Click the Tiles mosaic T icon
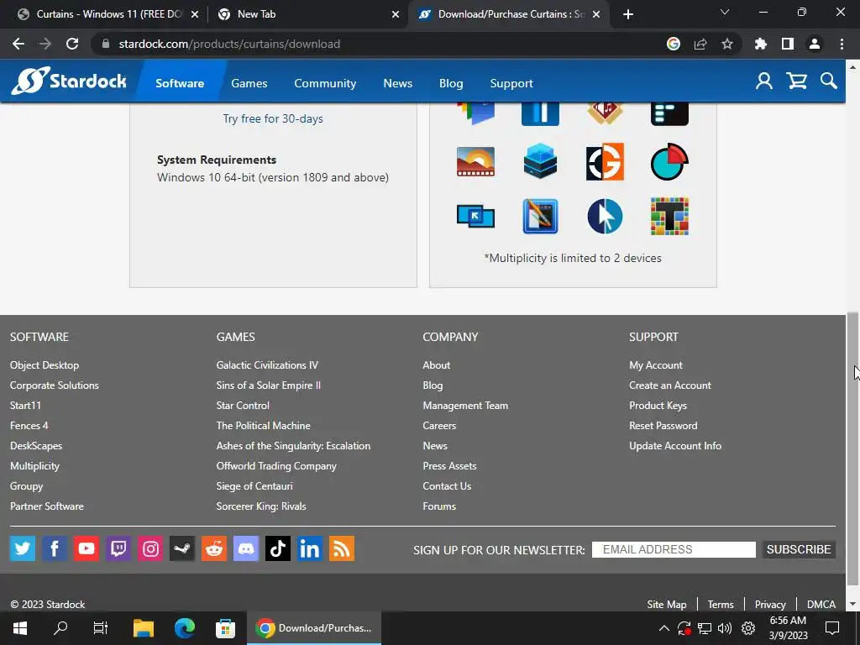The image size is (860, 645). click(x=669, y=216)
